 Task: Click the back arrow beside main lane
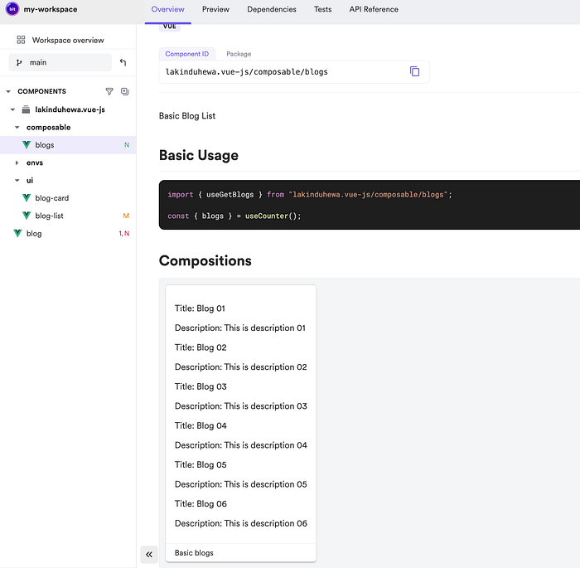tap(123, 62)
